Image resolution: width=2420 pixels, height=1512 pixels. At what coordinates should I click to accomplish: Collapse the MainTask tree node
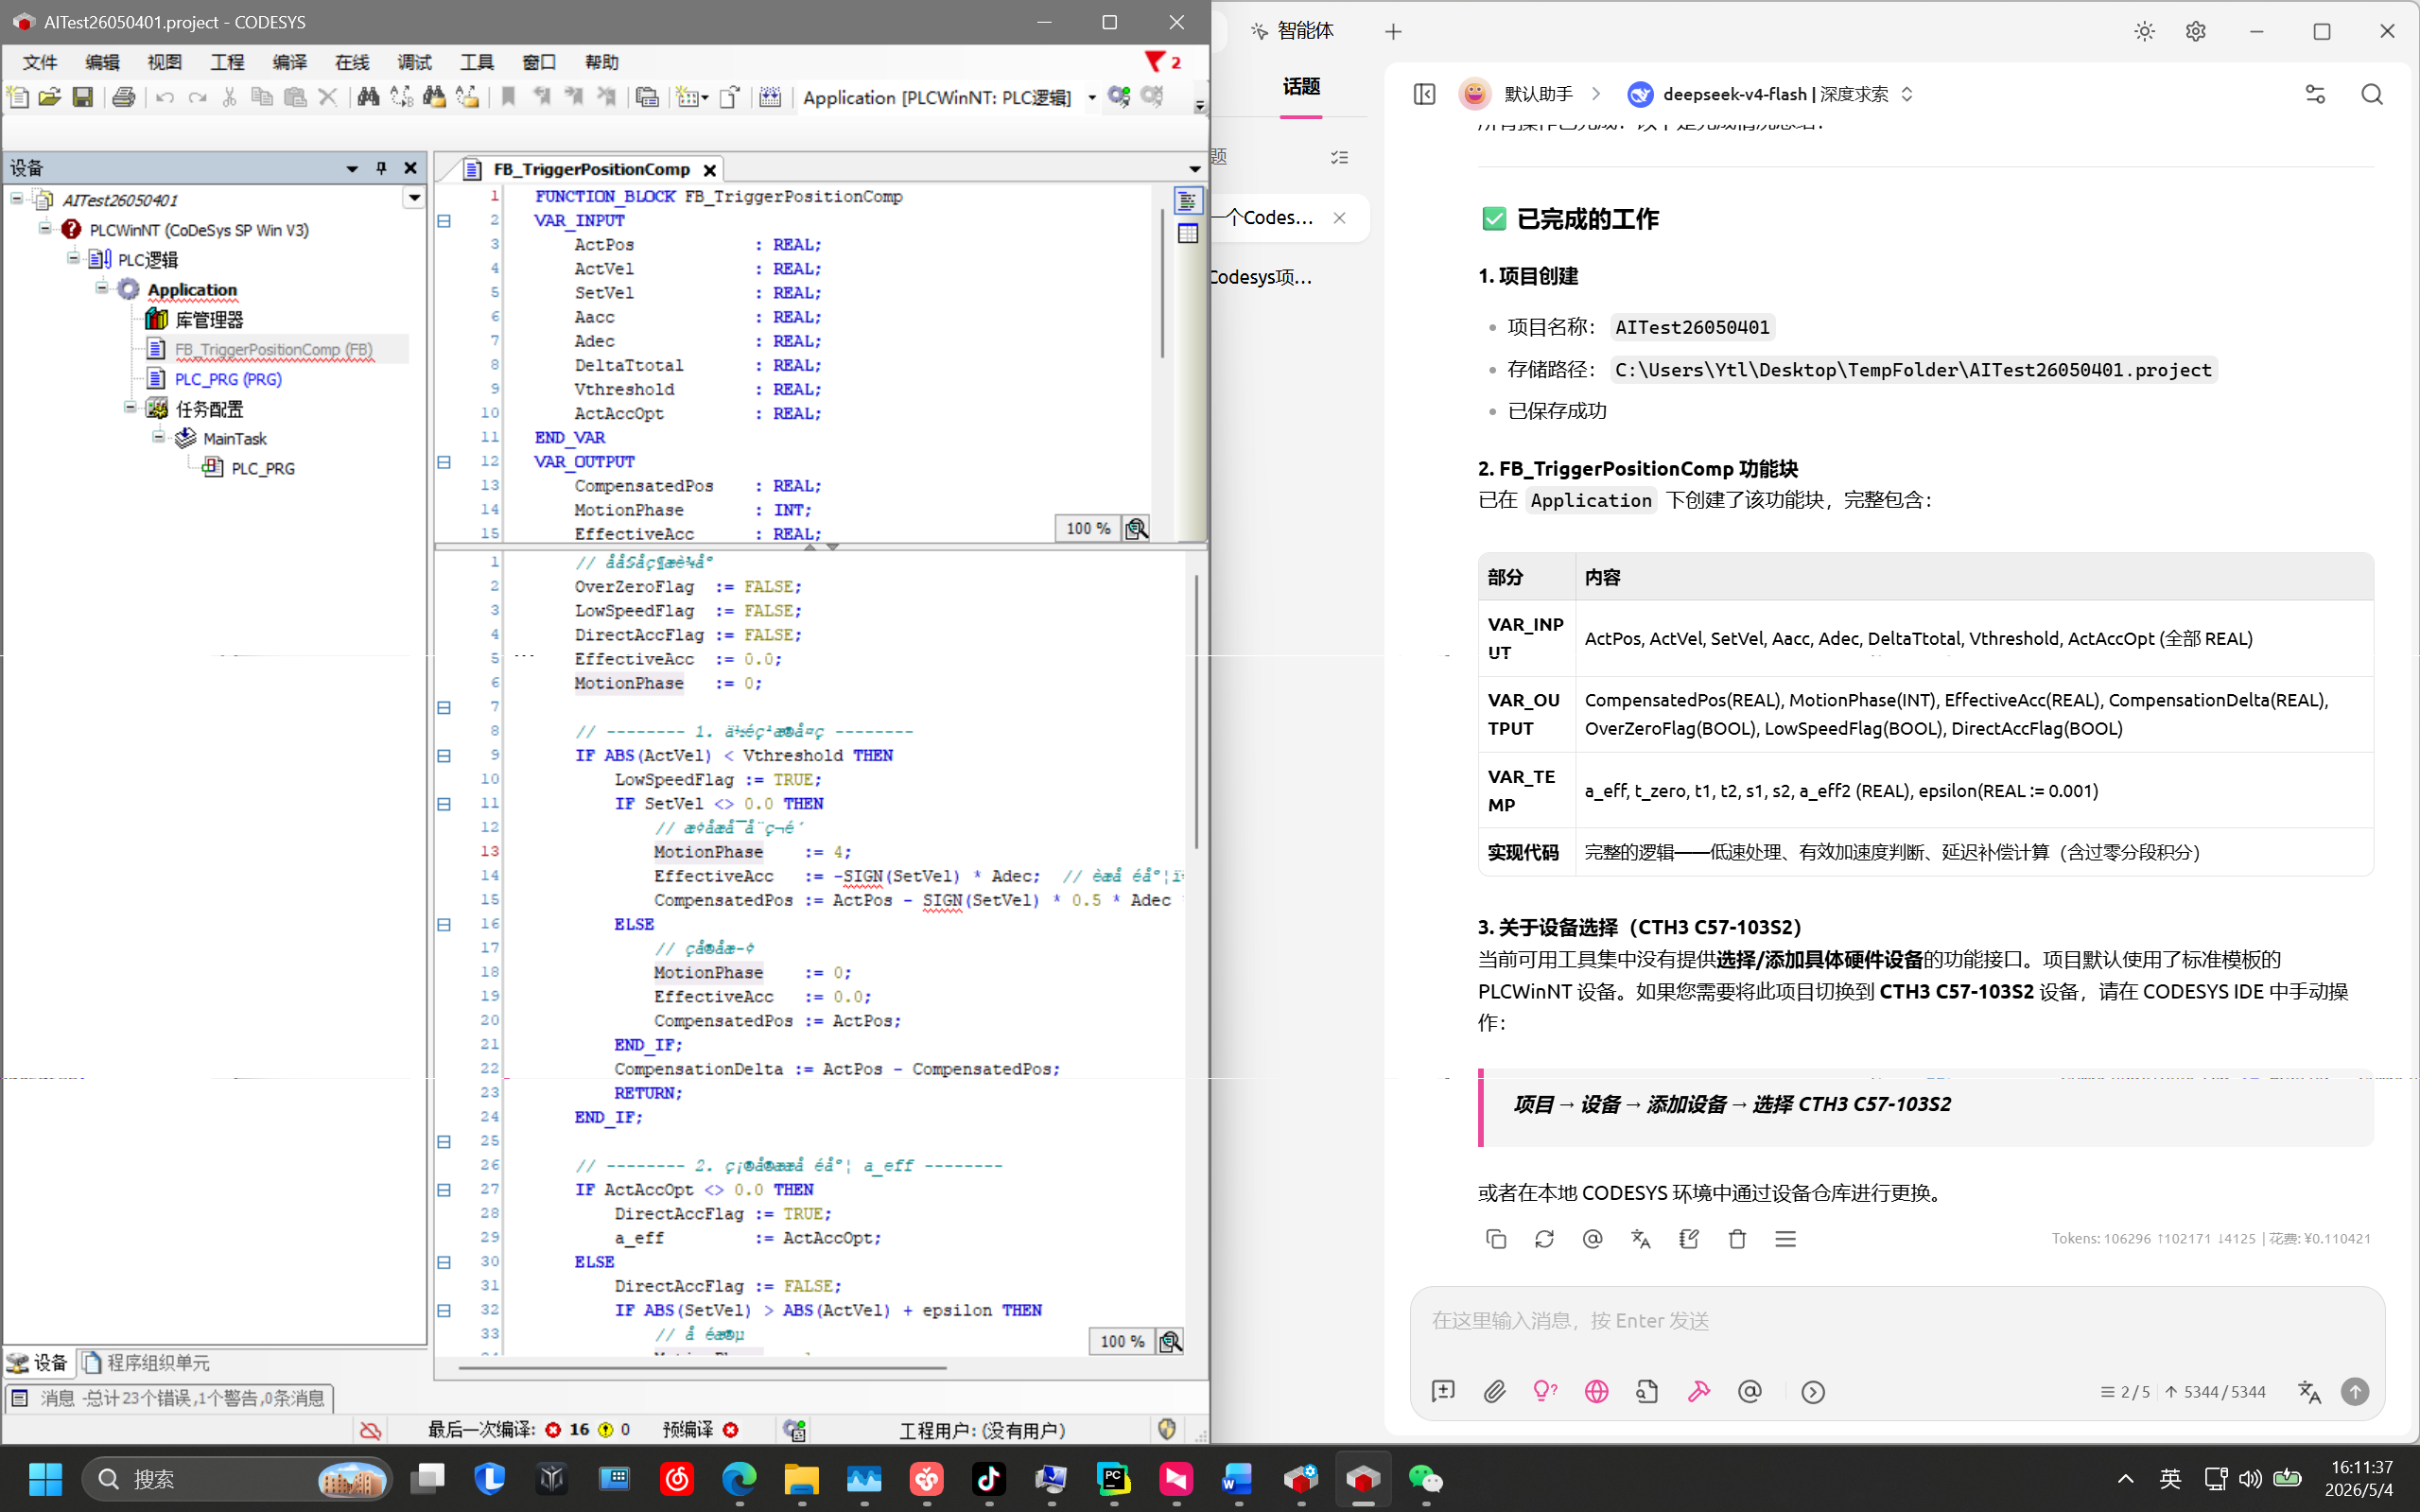pos(158,437)
